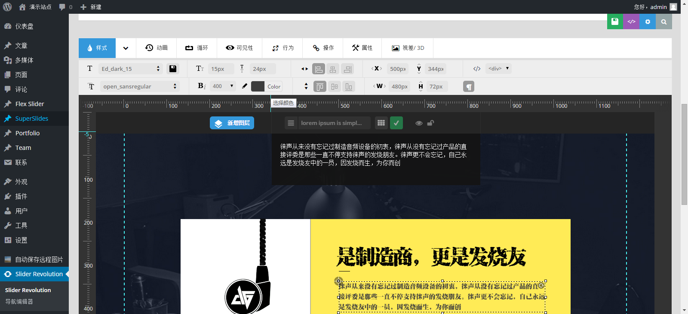Click 新建 in the admin bar

[x=91, y=7]
